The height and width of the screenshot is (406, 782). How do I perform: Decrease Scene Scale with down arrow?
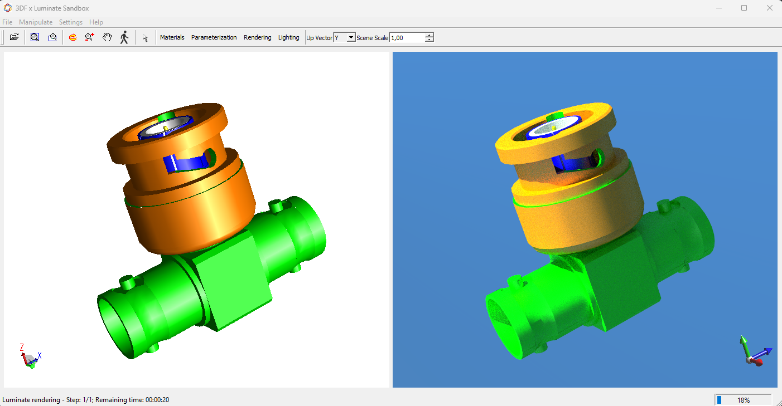pos(429,40)
